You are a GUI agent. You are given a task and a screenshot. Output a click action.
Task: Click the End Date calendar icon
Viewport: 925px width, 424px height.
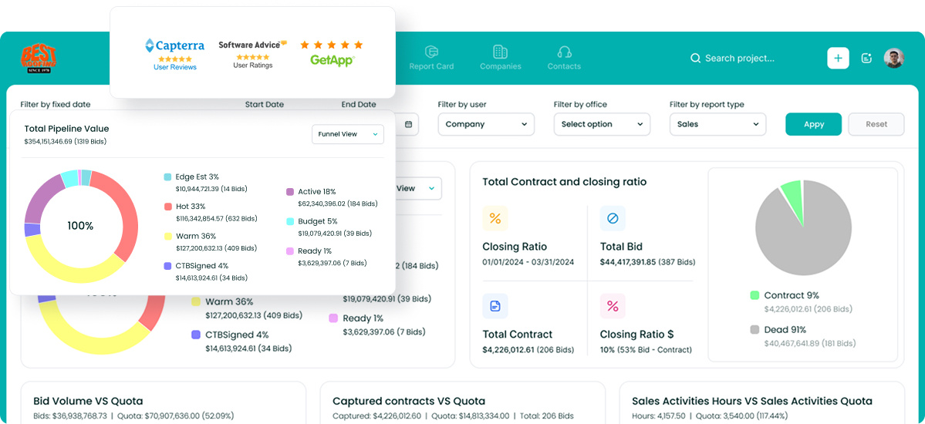pyautogui.click(x=409, y=124)
